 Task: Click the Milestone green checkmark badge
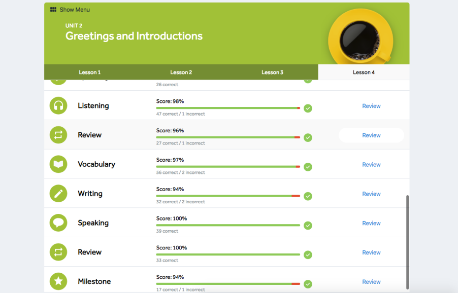coord(308,284)
